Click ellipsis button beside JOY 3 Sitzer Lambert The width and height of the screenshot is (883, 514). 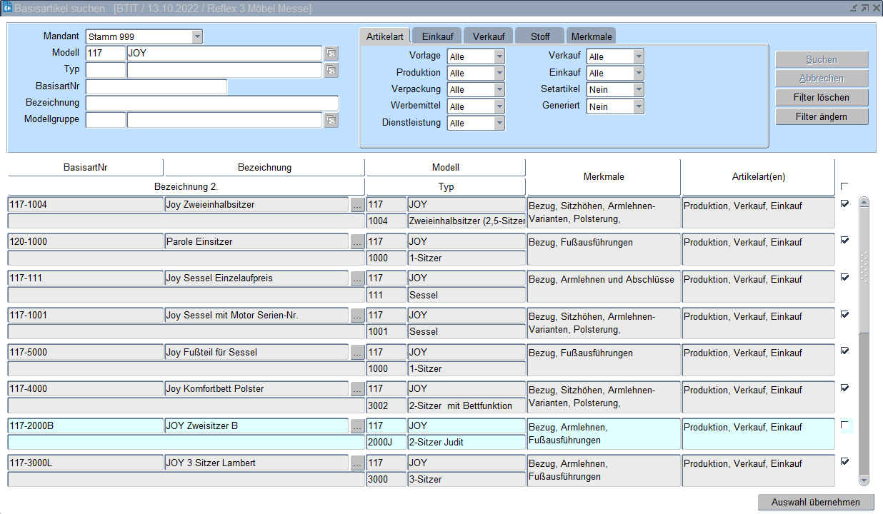pyautogui.click(x=357, y=463)
